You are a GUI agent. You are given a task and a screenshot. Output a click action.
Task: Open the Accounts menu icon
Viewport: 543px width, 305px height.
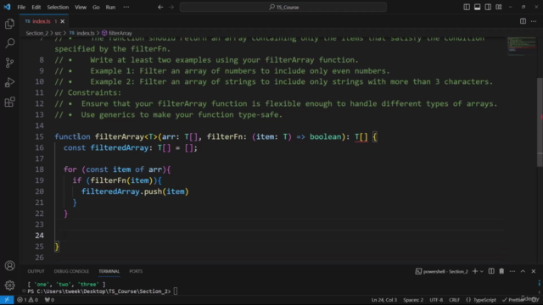(x=9, y=265)
